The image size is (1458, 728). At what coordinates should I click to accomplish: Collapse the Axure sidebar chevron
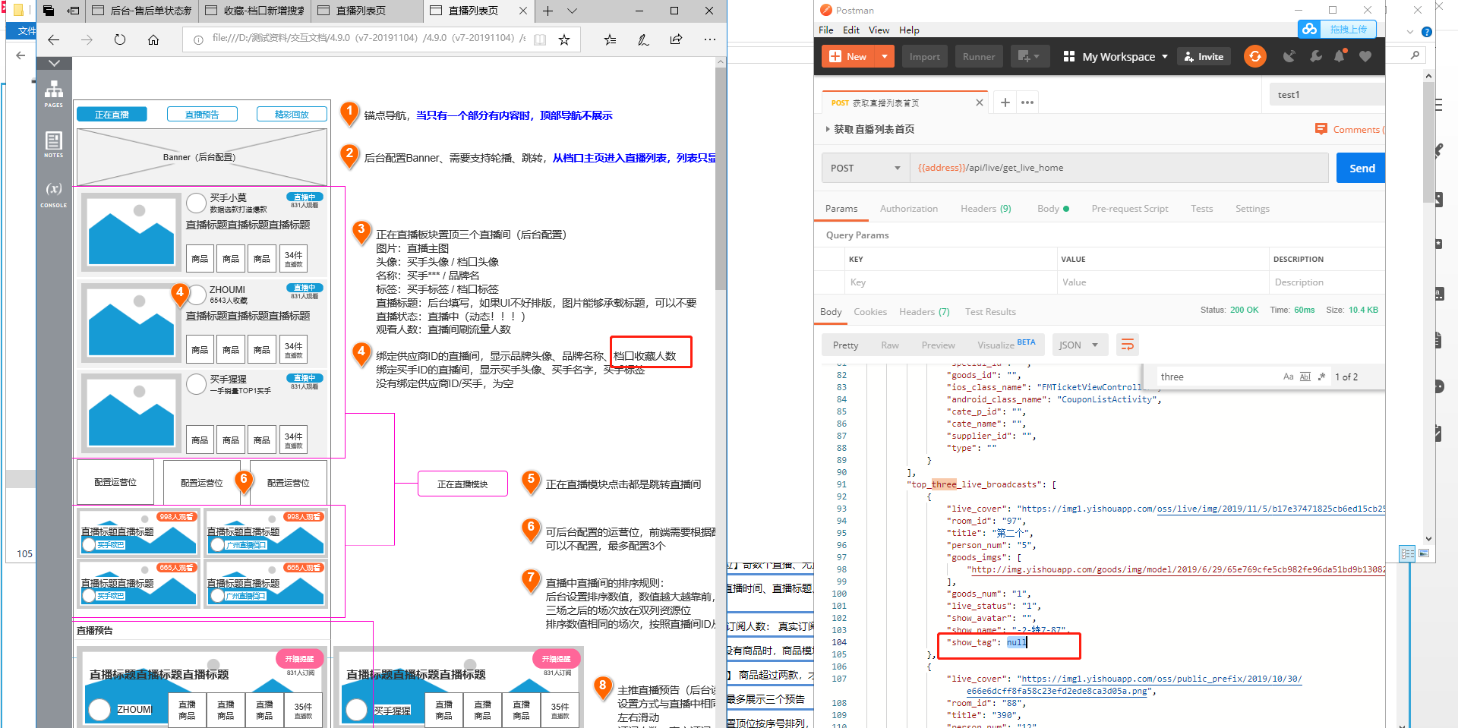coord(54,63)
